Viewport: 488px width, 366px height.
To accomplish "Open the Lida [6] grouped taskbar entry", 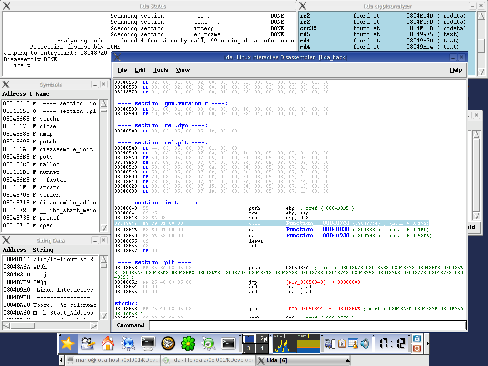I will pos(303,360).
